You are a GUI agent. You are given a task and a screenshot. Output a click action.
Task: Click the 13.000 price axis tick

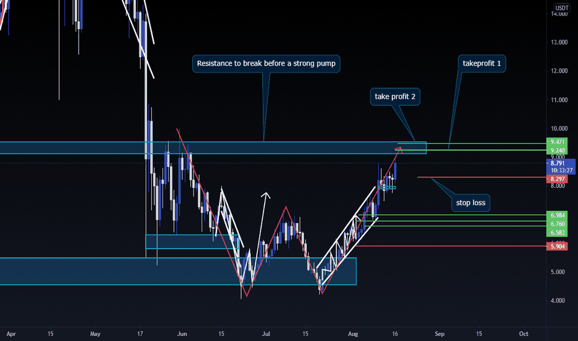point(559,42)
